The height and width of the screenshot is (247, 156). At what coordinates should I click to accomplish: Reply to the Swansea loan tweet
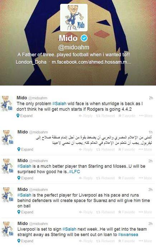[x=86, y=241]
